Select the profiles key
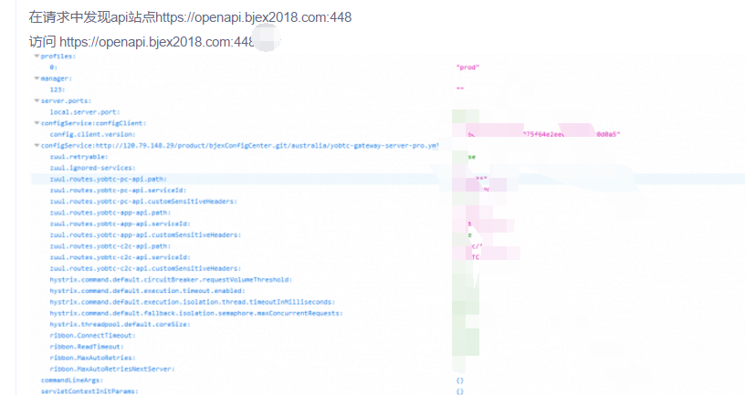The height and width of the screenshot is (395, 745). (58, 56)
